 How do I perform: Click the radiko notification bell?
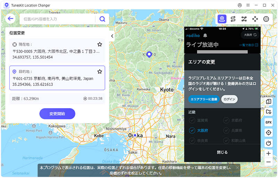pos(205,36)
